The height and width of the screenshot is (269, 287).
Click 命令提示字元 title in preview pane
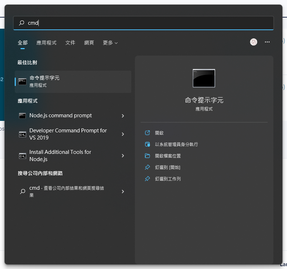click(204, 100)
